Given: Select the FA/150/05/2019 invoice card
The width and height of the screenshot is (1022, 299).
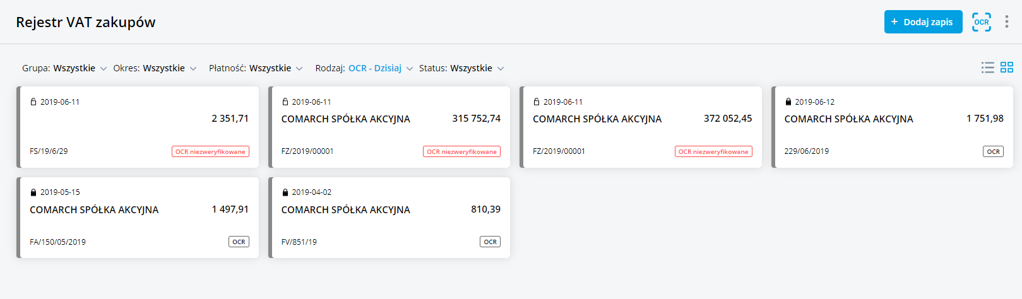Looking at the screenshot, I should [139, 224].
